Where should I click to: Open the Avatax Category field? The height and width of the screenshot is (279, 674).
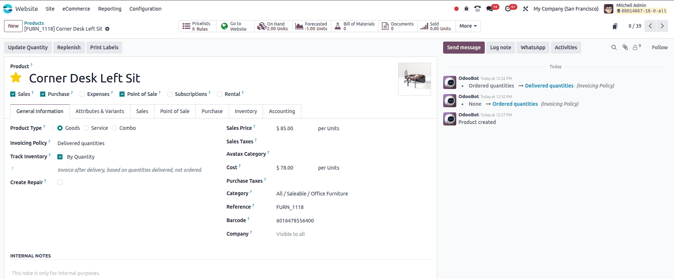pyautogui.click(x=353, y=154)
